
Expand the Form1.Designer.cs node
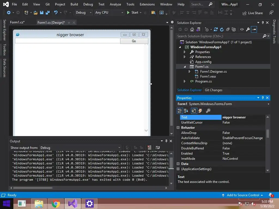pyautogui.click(x=189, y=72)
